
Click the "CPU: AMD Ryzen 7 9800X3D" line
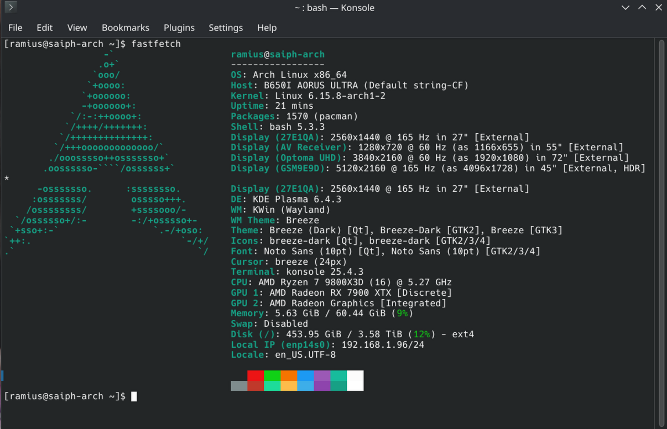coord(341,282)
